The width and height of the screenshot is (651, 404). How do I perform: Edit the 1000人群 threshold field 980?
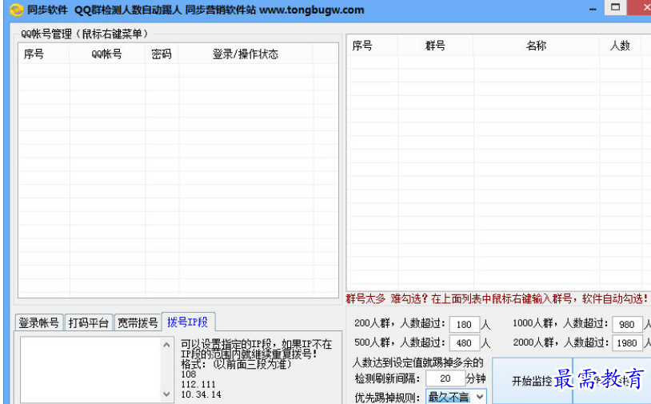627,325
